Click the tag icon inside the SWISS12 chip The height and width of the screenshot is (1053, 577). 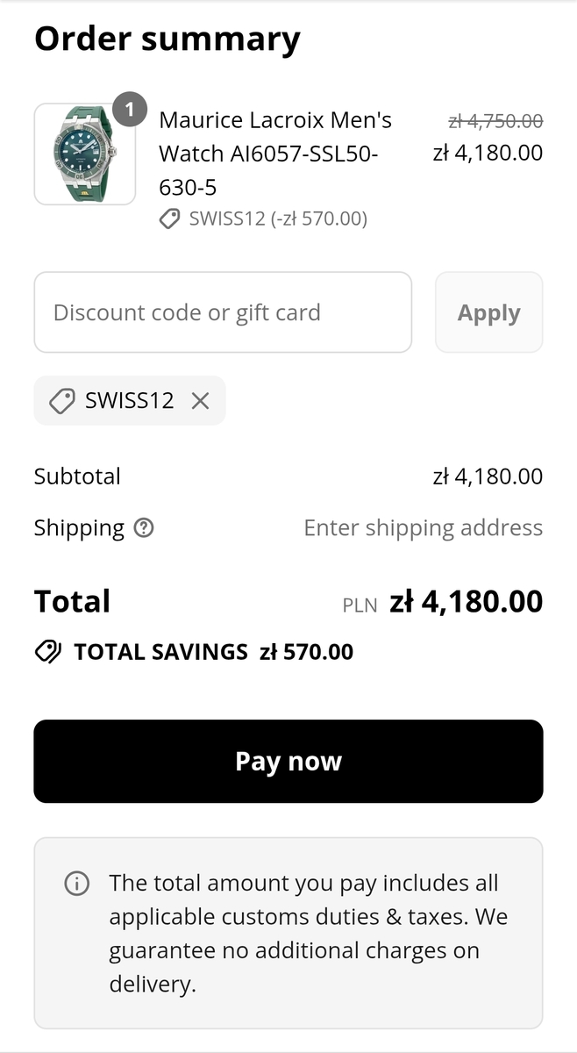61,401
